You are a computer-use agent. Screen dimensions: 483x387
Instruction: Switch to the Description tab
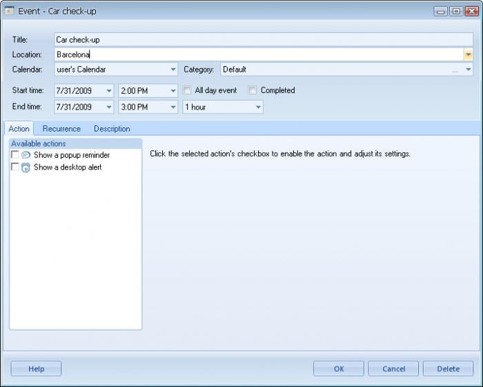112,129
